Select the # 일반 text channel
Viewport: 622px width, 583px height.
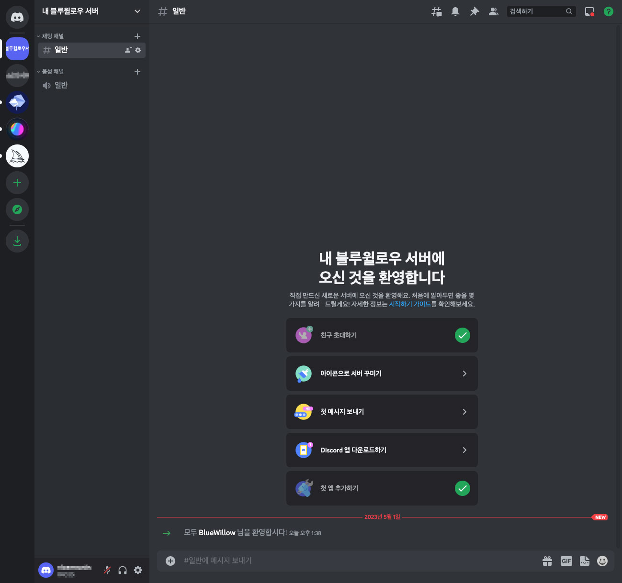(92, 50)
